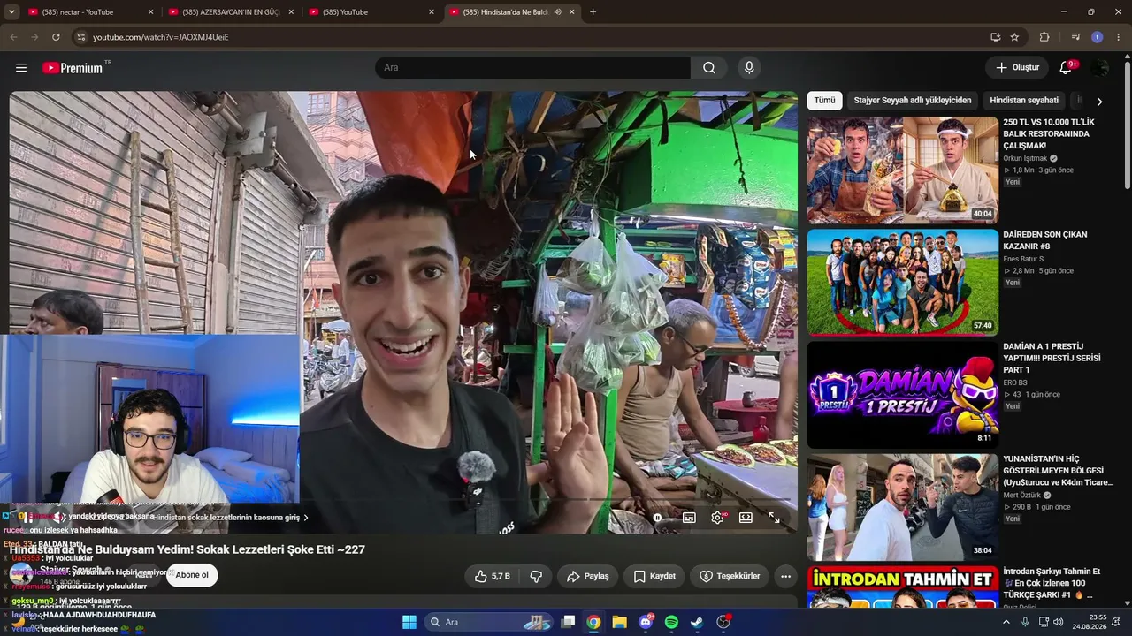Visit the Mert Öztürk channel link
This screenshot has height=636, width=1132.
pyautogui.click(x=1022, y=496)
